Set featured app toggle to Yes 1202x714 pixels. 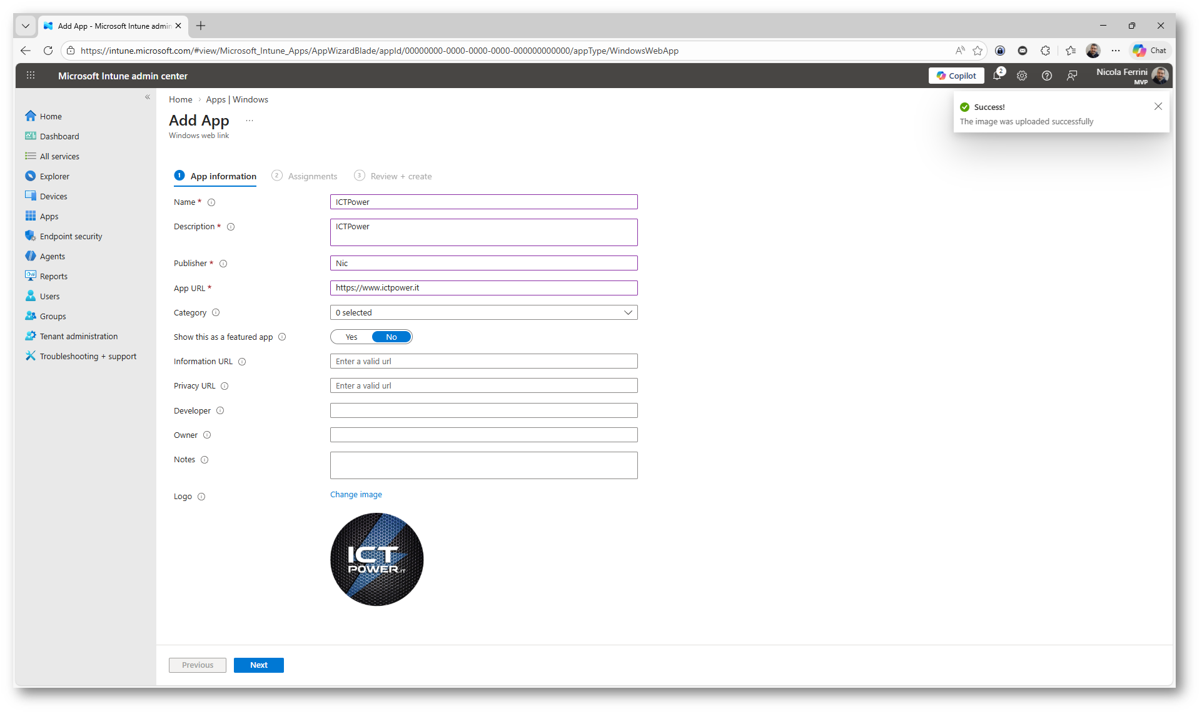[351, 337]
